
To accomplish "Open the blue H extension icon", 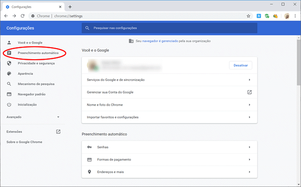I will pyautogui.click(x=259, y=16).
